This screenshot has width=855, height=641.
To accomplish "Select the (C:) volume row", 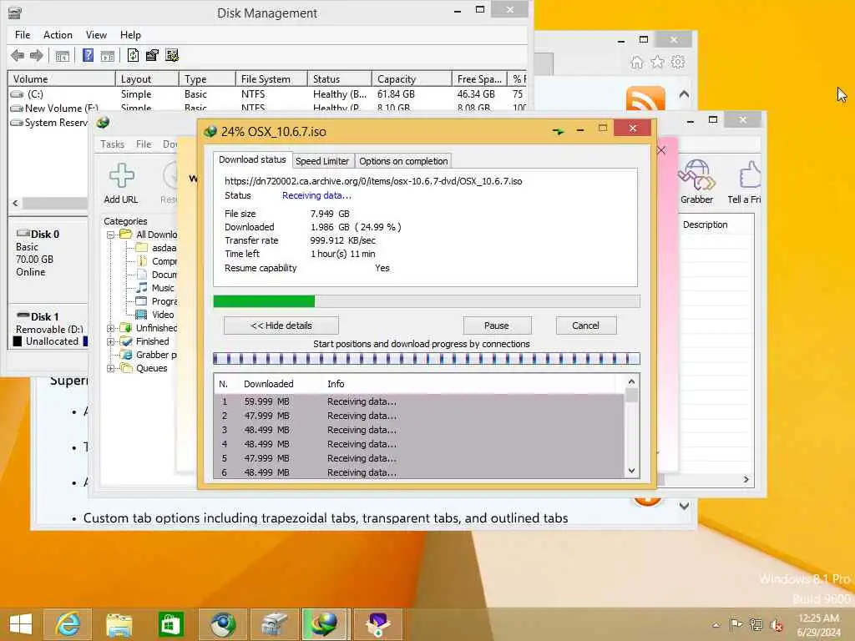I will click(x=267, y=94).
